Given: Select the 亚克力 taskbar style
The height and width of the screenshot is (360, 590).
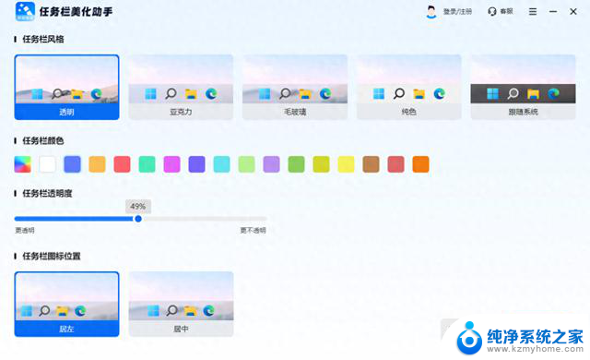Looking at the screenshot, I should click(181, 88).
